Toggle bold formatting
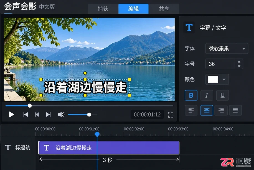The height and width of the screenshot is (170, 254). pyautogui.click(x=191, y=95)
